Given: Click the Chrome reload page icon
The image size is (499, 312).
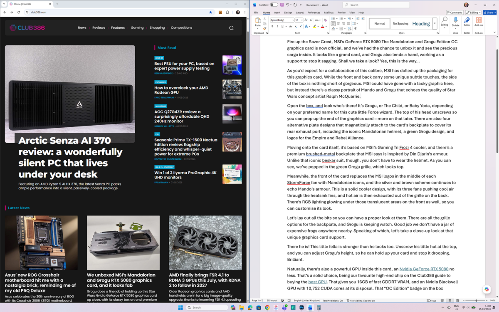Looking at the screenshot, I should [x=19, y=12].
